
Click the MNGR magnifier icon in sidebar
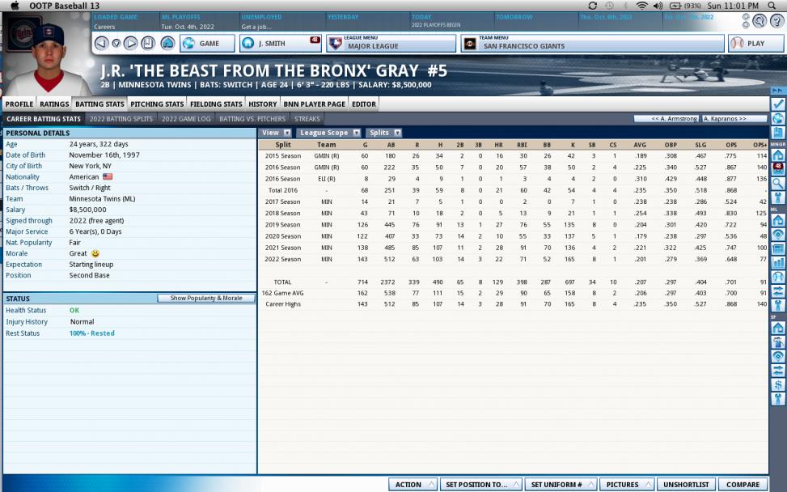tap(778, 183)
